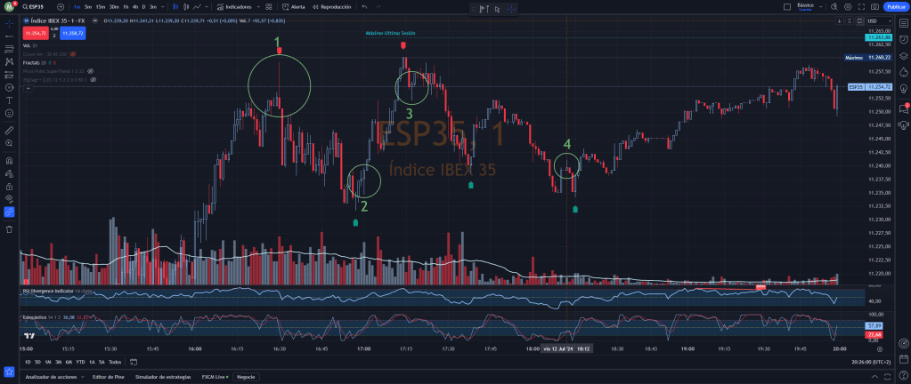Toggle Pivot Point SuperTrend visibility eye

click(90, 70)
